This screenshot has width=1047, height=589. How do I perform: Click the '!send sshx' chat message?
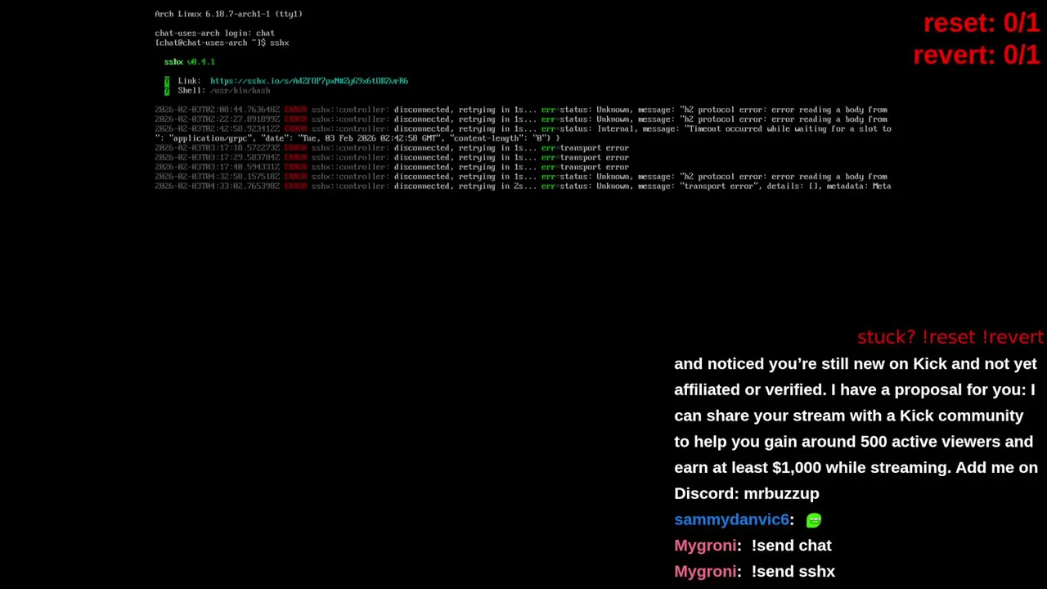point(793,572)
